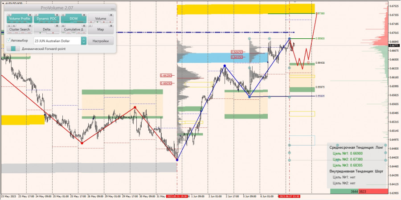
Task: Click the R hotkey badge on Cluster Search
Action: coord(9,26)
